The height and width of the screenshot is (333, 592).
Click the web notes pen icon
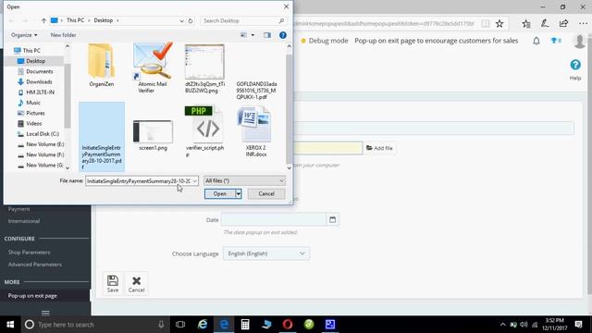(545, 24)
